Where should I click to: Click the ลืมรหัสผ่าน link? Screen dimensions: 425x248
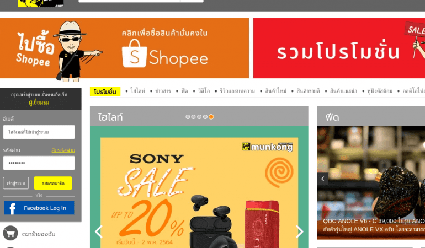pos(63,150)
